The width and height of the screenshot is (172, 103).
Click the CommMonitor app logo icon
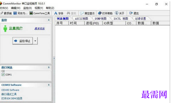coord(1,4)
